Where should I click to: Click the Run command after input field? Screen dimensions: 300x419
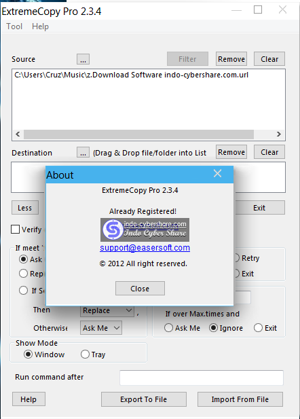pyautogui.click(x=202, y=378)
